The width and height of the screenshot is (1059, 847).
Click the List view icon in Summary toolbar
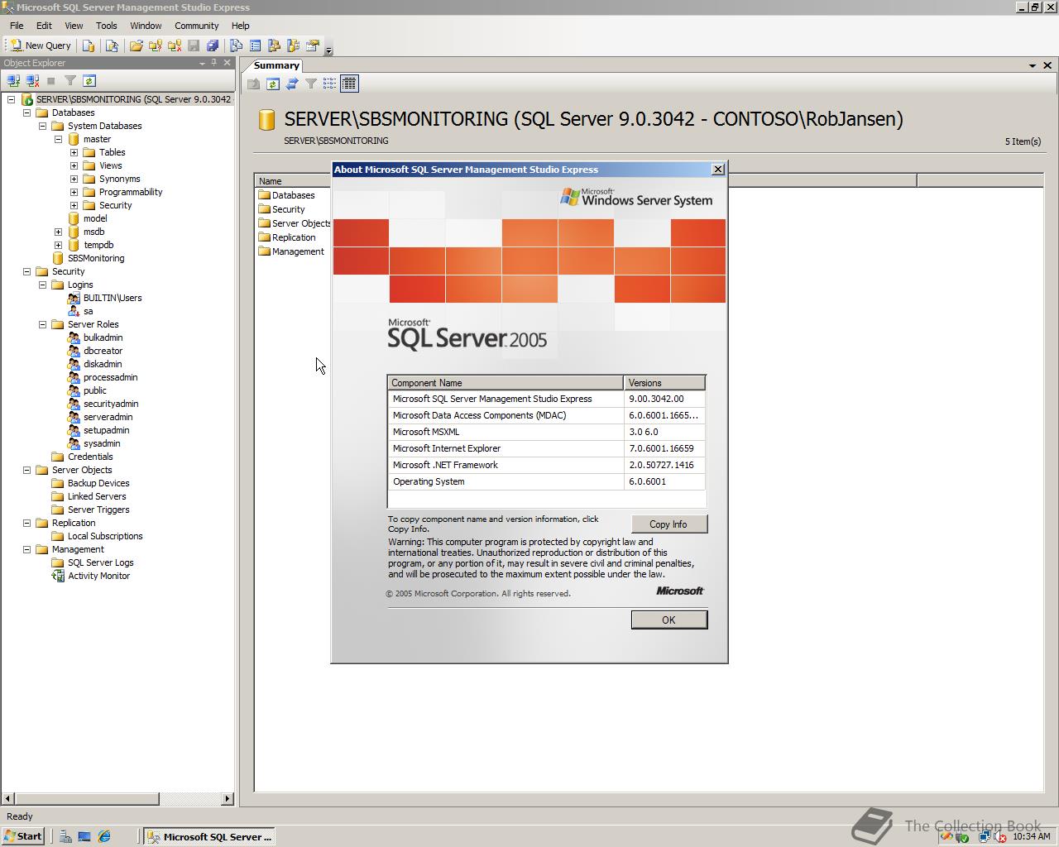click(330, 84)
